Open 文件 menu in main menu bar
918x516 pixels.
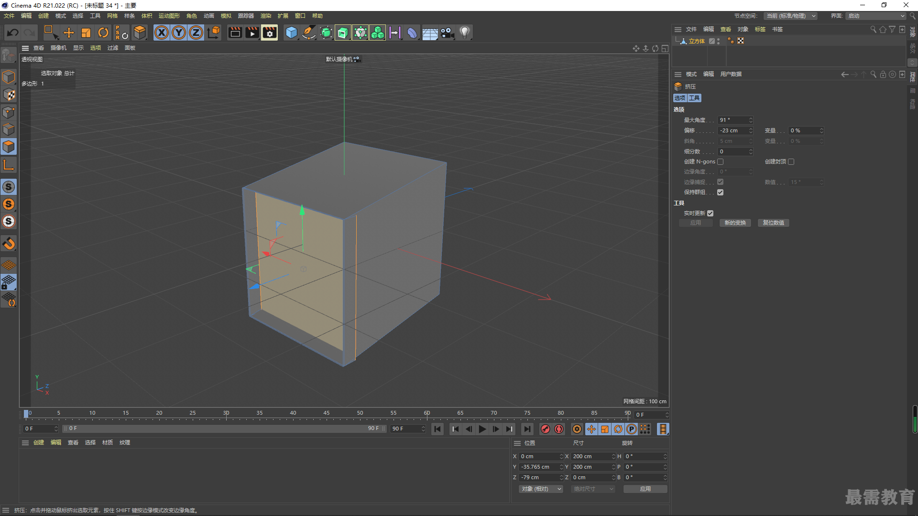9,16
